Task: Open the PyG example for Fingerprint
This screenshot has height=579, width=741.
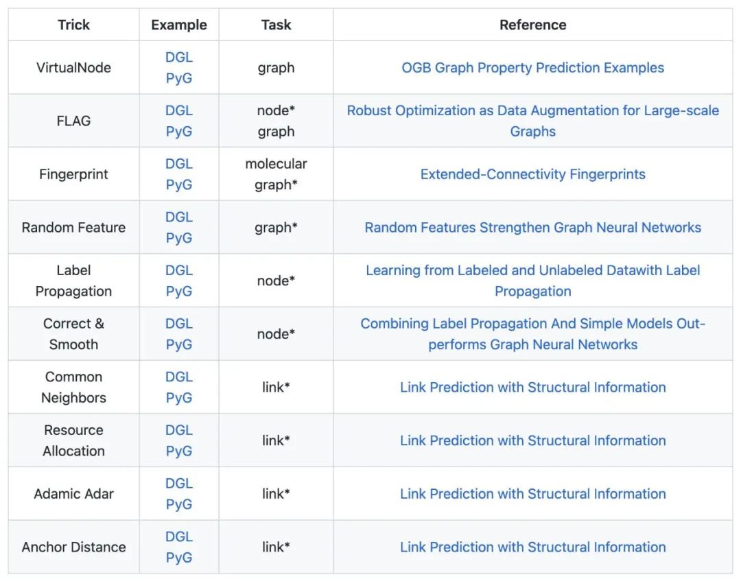Action: [178, 185]
